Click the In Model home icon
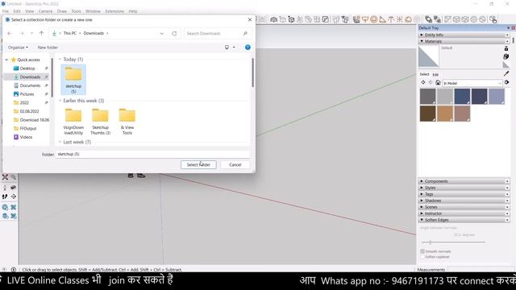The image size is (516, 290). (438, 83)
